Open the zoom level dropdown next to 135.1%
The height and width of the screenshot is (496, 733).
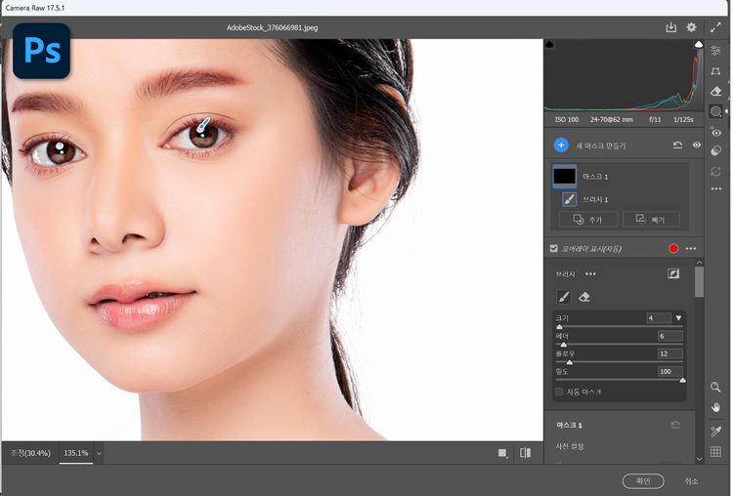coord(100,453)
